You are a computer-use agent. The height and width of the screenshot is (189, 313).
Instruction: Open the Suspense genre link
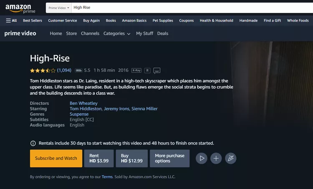pyautogui.click(x=79, y=114)
